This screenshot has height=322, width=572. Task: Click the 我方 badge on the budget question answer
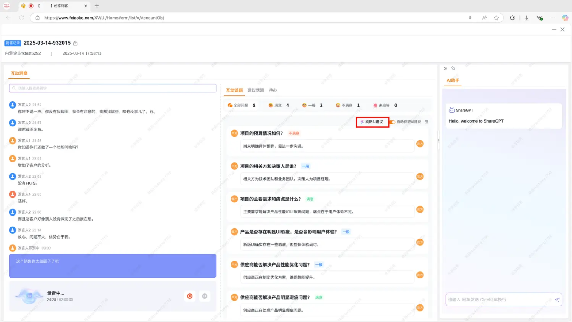420,144
